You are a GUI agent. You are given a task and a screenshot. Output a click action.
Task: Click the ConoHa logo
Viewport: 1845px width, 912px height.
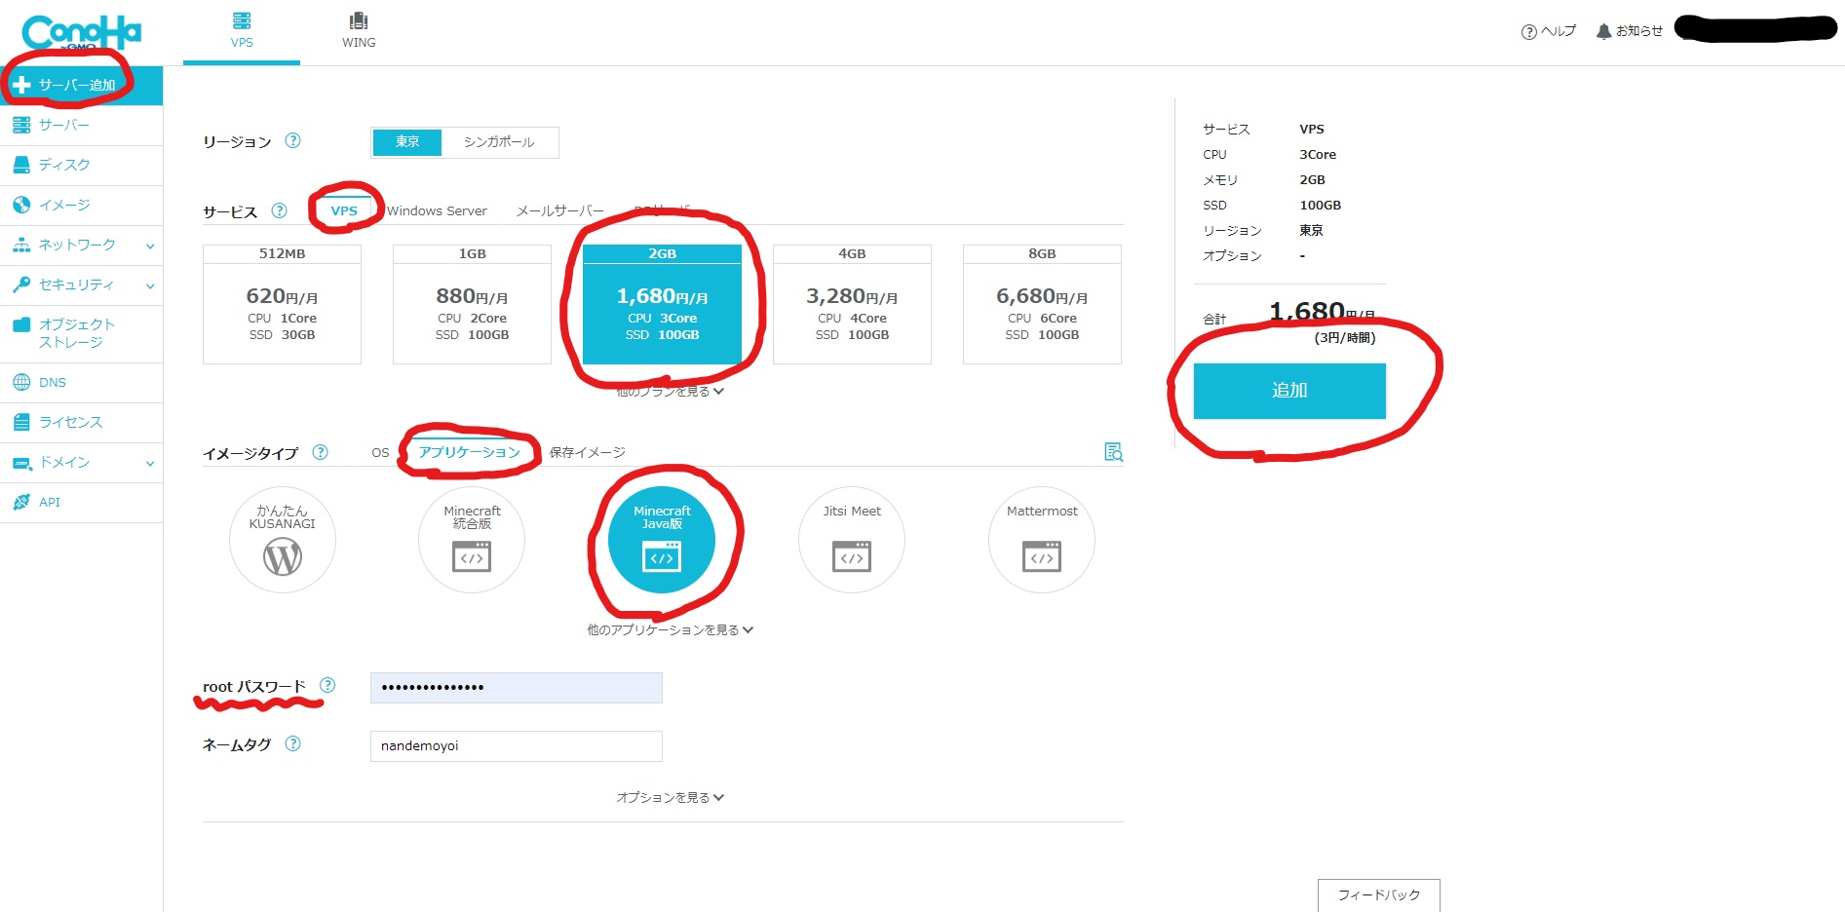coord(81,32)
